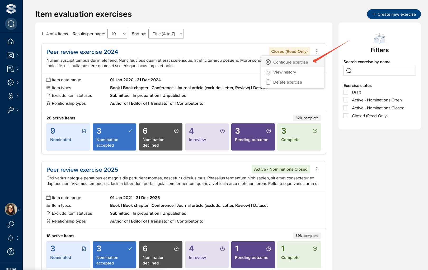Image resolution: width=428 pixels, height=270 pixels.
Task: Open the help question mark icon
Action: (x=11, y=252)
